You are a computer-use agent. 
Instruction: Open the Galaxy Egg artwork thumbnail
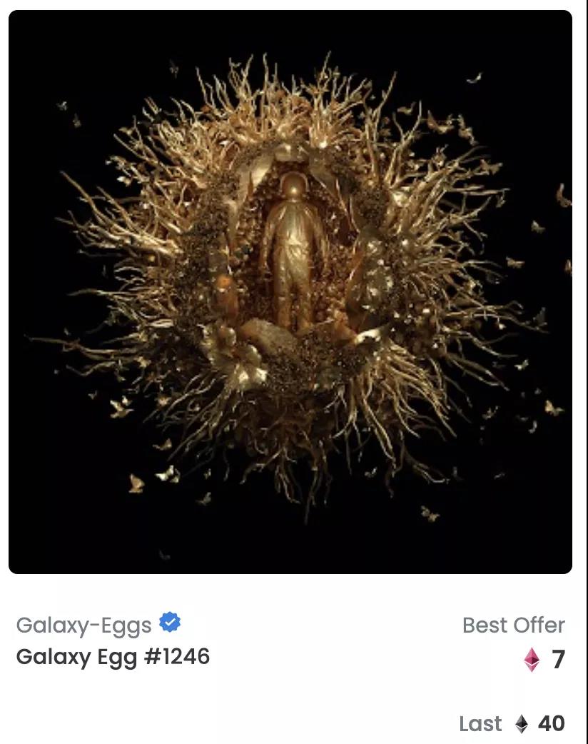[x=290, y=292]
